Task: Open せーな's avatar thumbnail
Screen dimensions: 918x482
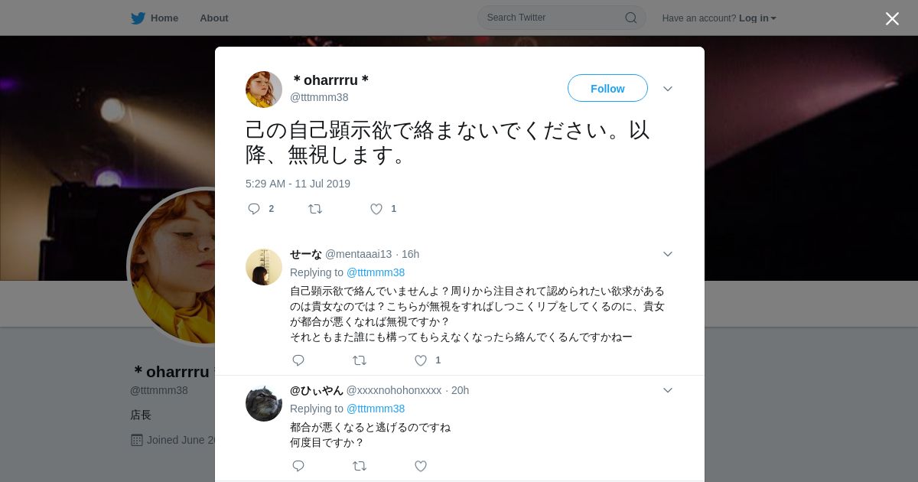Action: click(264, 267)
